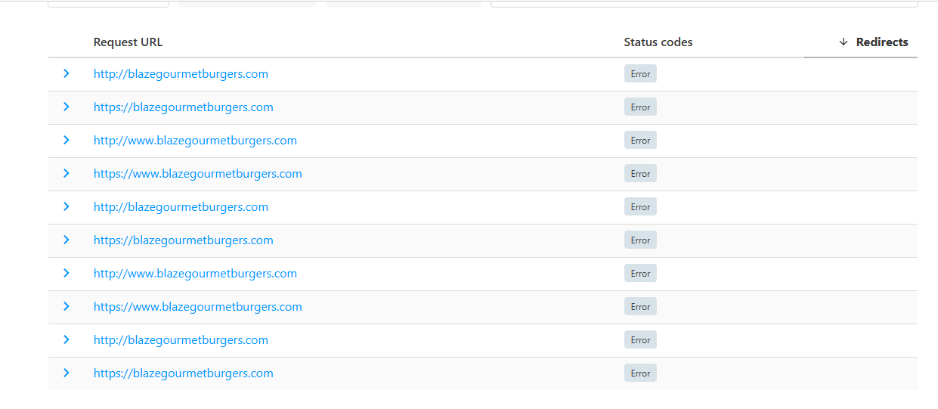Screen dimensions: 938x409
Task: Expand the third row's chevron arrow
Action: (67, 141)
